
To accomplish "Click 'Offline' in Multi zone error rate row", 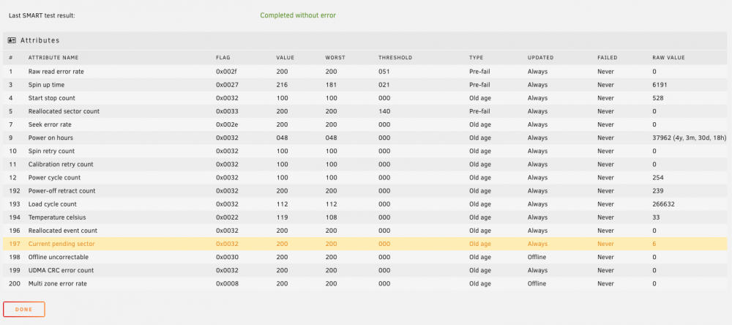I will [x=537, y=283].
